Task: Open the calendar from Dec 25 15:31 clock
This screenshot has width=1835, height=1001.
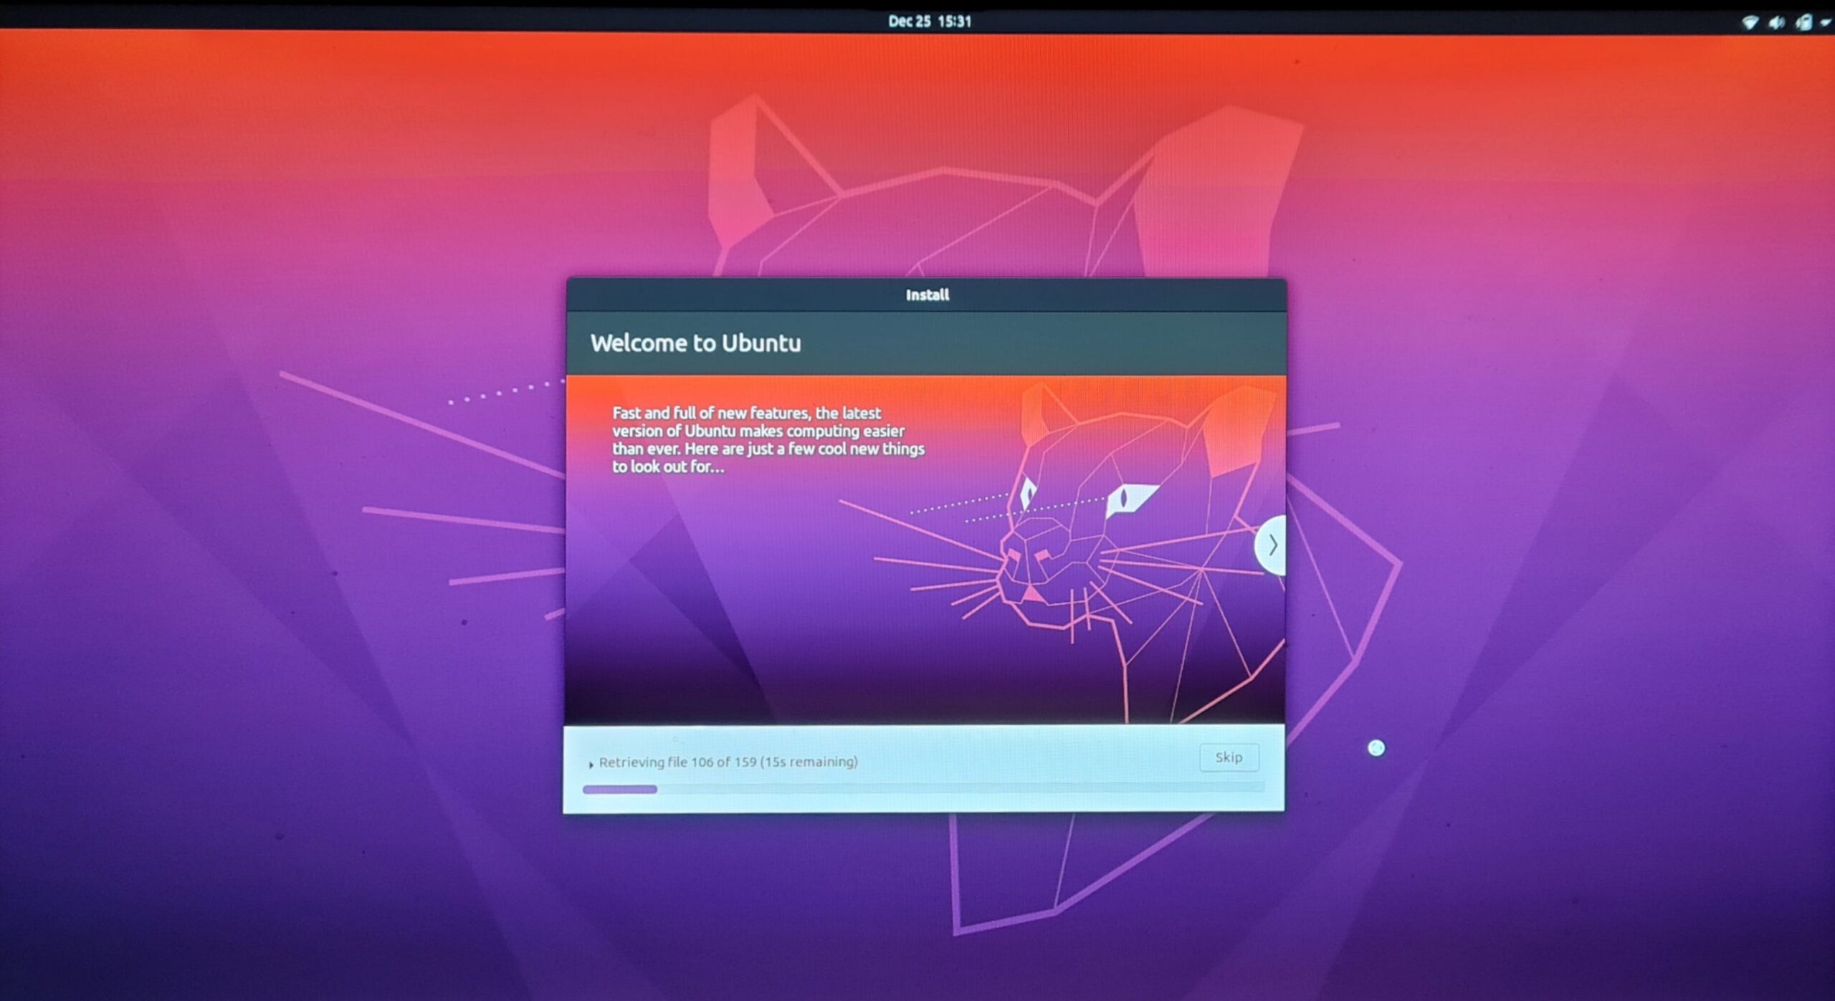Action: point(929,21)
